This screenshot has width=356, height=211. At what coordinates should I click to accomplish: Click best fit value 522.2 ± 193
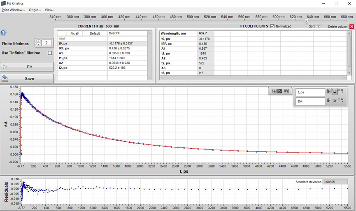point(117,67)
